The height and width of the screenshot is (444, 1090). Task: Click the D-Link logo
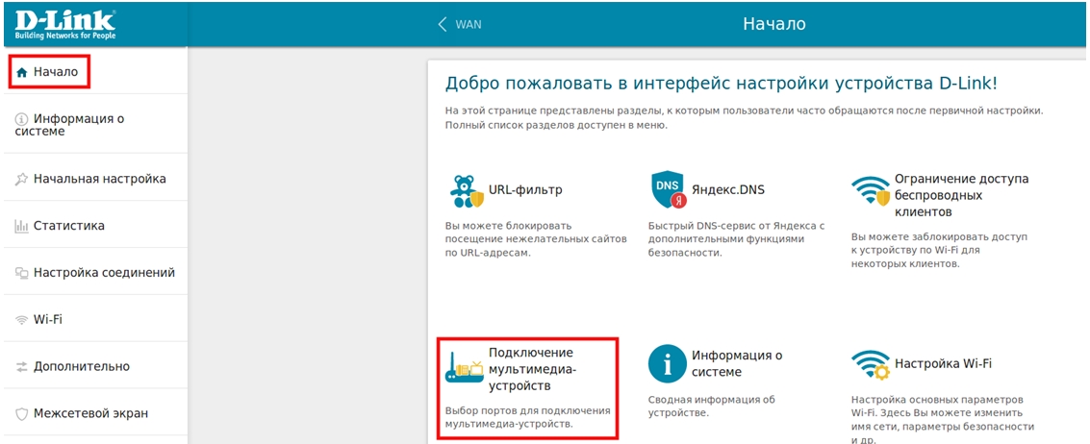pyautogui.click(x=64, y=24)
